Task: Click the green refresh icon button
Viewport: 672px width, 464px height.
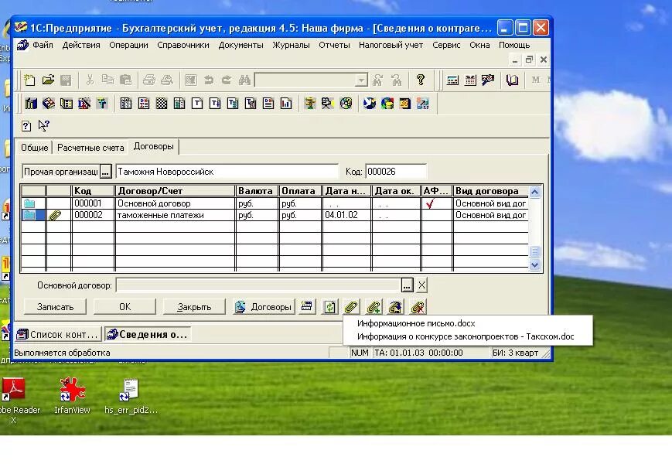Action: pos(329,307)
